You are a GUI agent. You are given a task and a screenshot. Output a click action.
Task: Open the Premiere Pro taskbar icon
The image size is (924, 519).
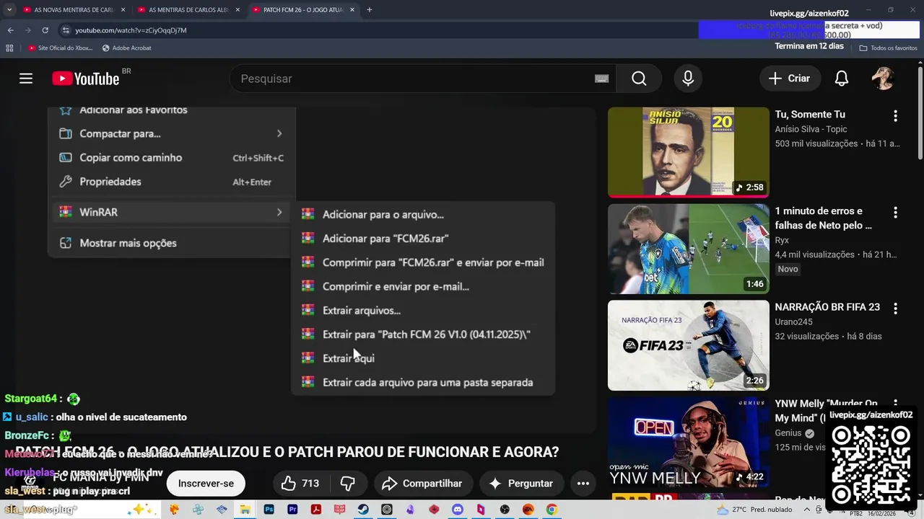coord(292,510)
